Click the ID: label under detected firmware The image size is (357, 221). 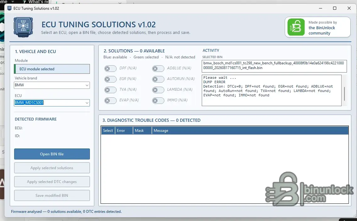17,136
